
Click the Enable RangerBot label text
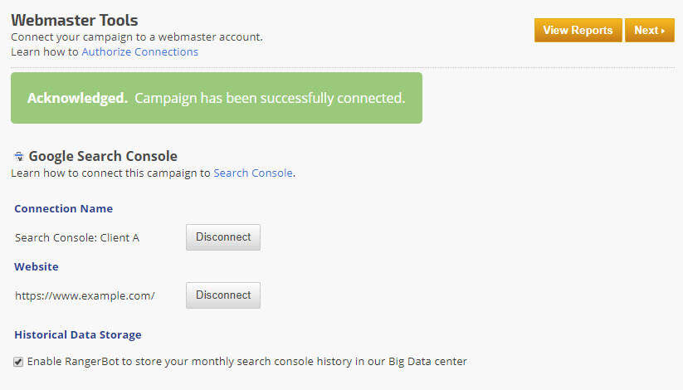247,362
